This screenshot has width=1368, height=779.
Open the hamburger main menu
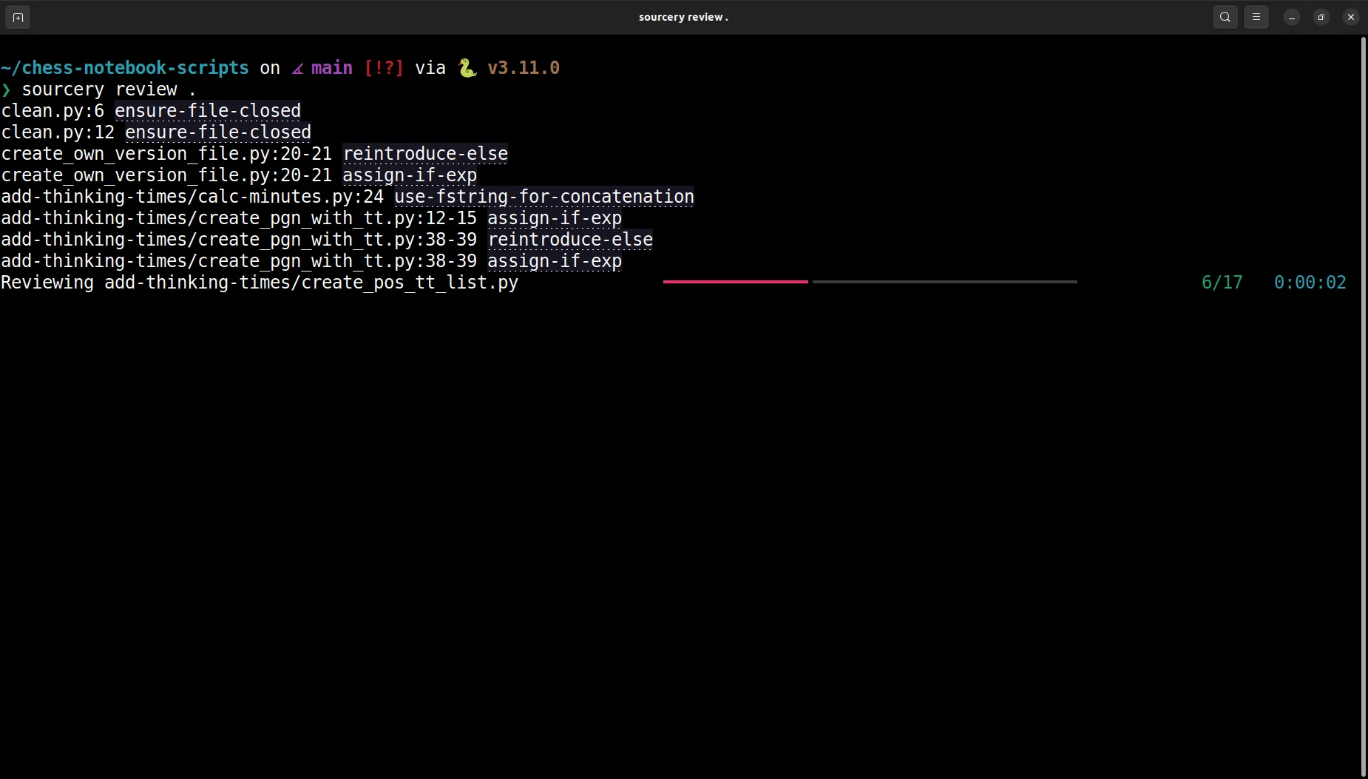[x=1256, y=17]
